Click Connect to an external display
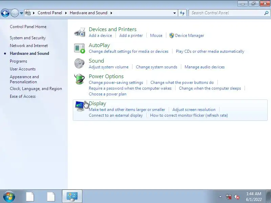This screenshot has width=271, height=203. pos(116,115)
